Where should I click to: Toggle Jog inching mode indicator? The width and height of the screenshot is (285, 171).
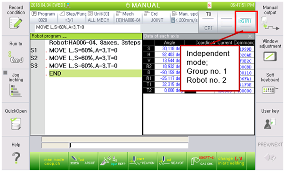(6, 73)
